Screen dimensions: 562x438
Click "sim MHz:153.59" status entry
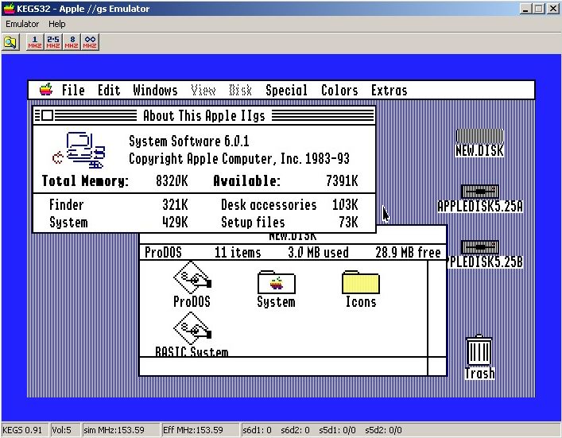114,430
